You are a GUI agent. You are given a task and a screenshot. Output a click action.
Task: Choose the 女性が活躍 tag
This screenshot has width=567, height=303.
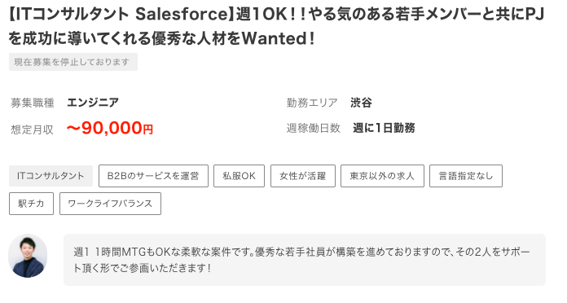(303, 176)
